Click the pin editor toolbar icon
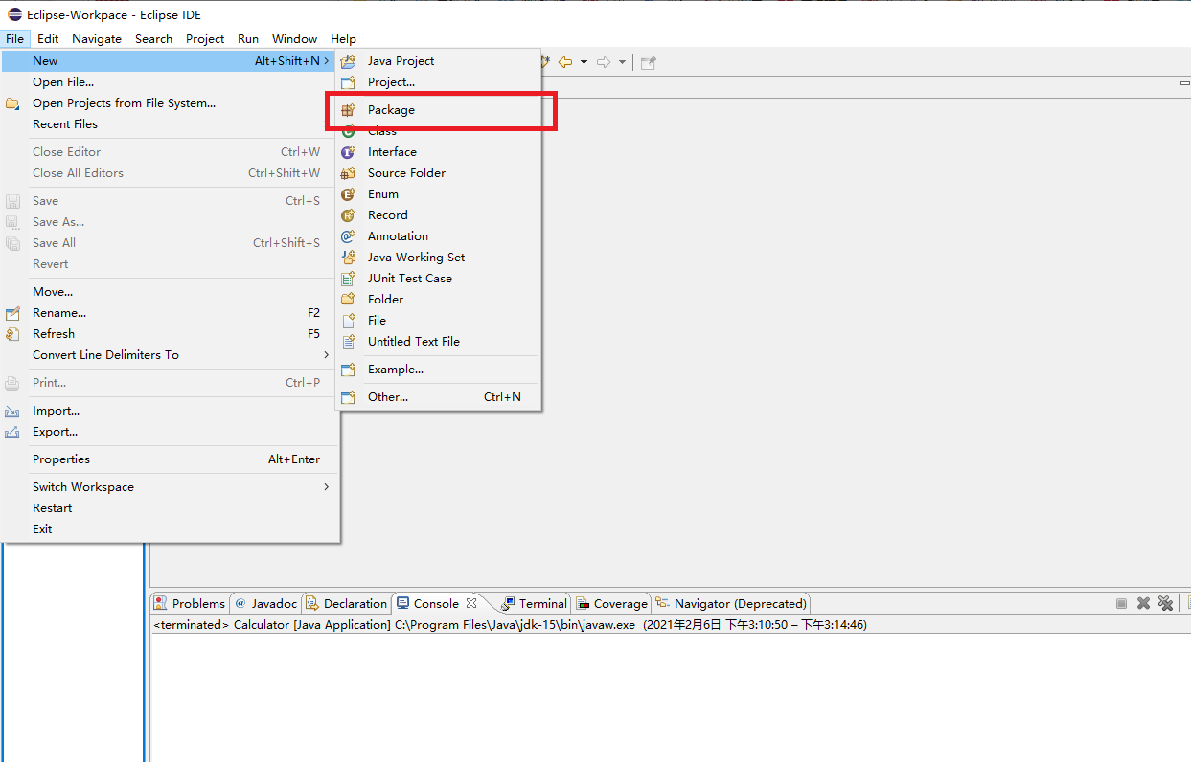This screenshot has height=762, width=1191. (x=649, y=62)
